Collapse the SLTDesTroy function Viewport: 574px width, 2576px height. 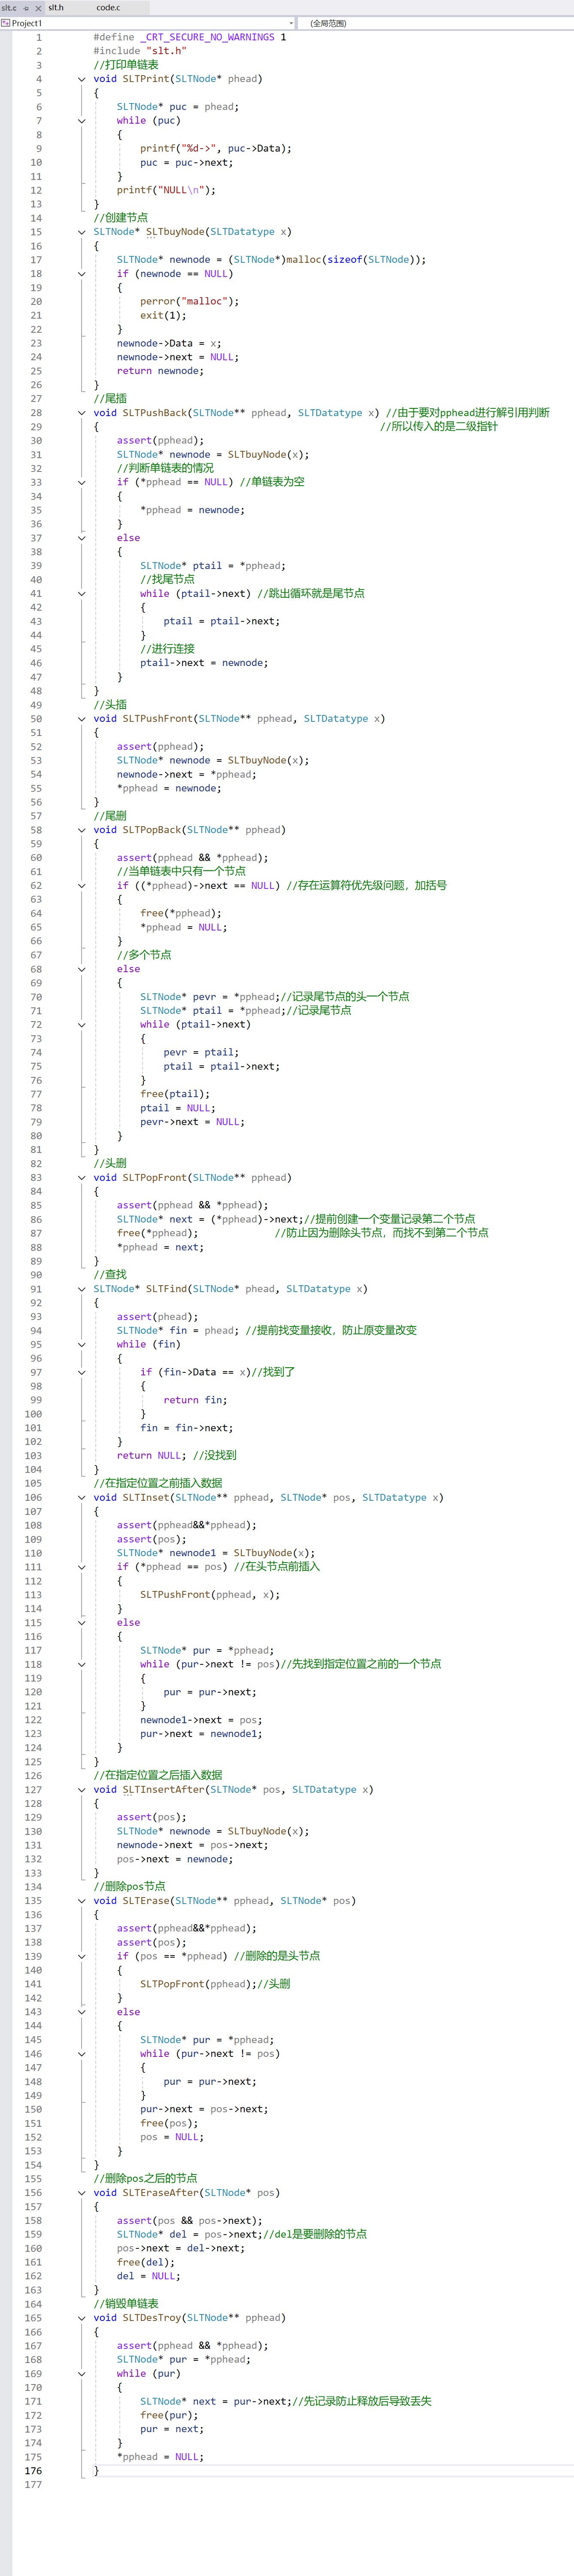coord(82,2318)
